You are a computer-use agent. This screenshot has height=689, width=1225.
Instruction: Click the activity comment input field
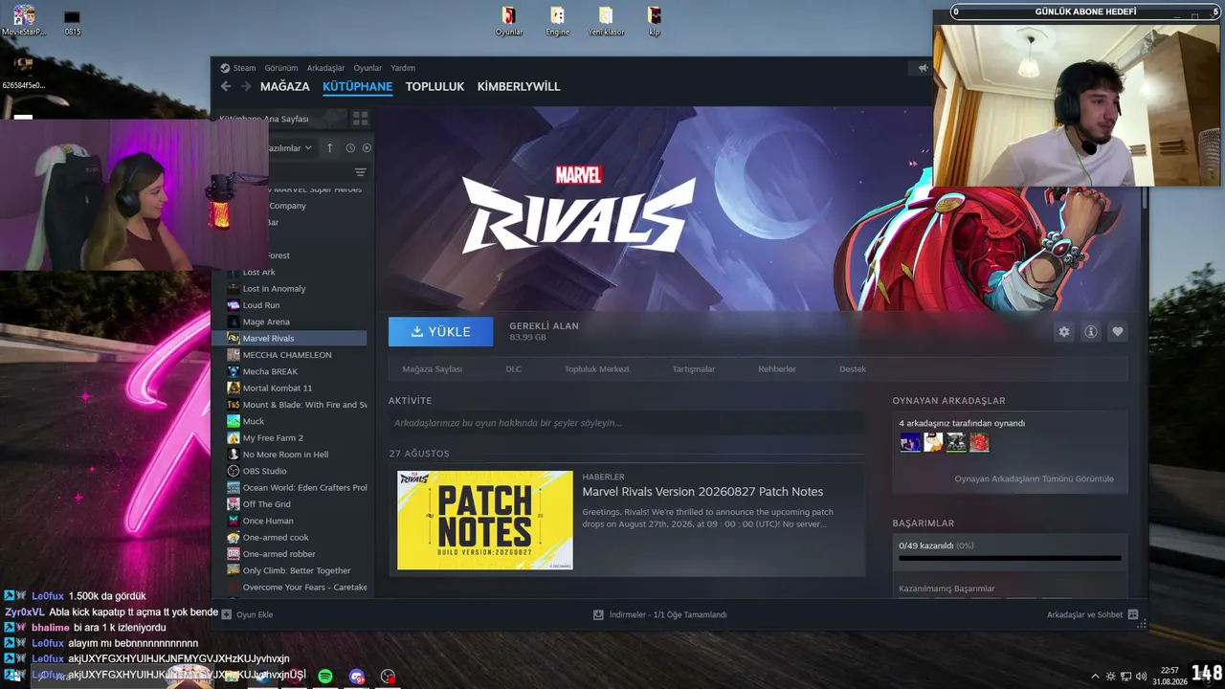[627, 423]
